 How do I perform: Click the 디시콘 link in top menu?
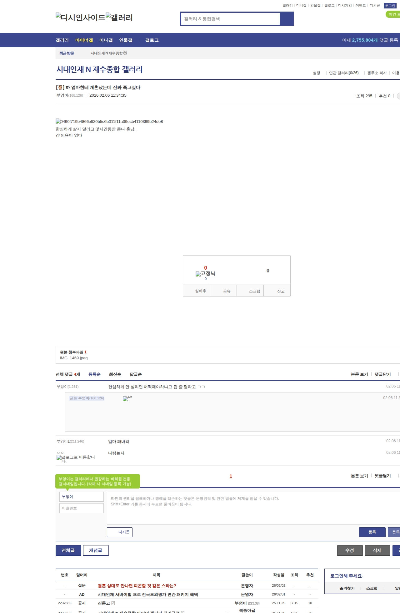(375, 6)
